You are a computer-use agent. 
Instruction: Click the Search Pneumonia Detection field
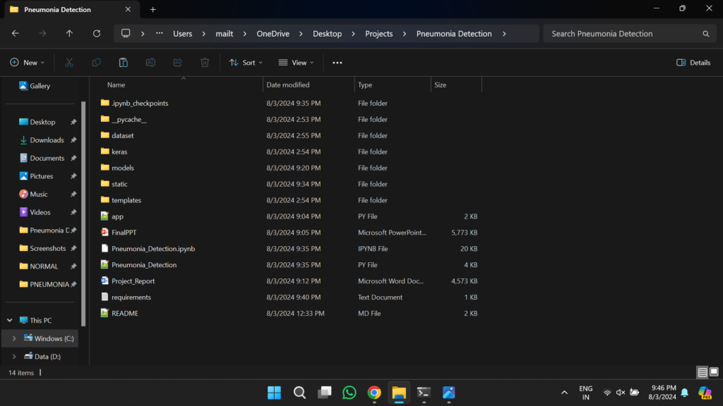[621, 34]
